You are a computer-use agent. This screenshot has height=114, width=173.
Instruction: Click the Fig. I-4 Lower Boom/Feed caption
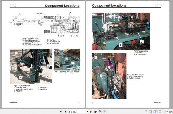[x=22, y=86]
